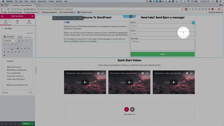Image resolution: width=224 pixels, height=126 pixels.
Task: Add new section with plus button
Action: pos(126,110)
